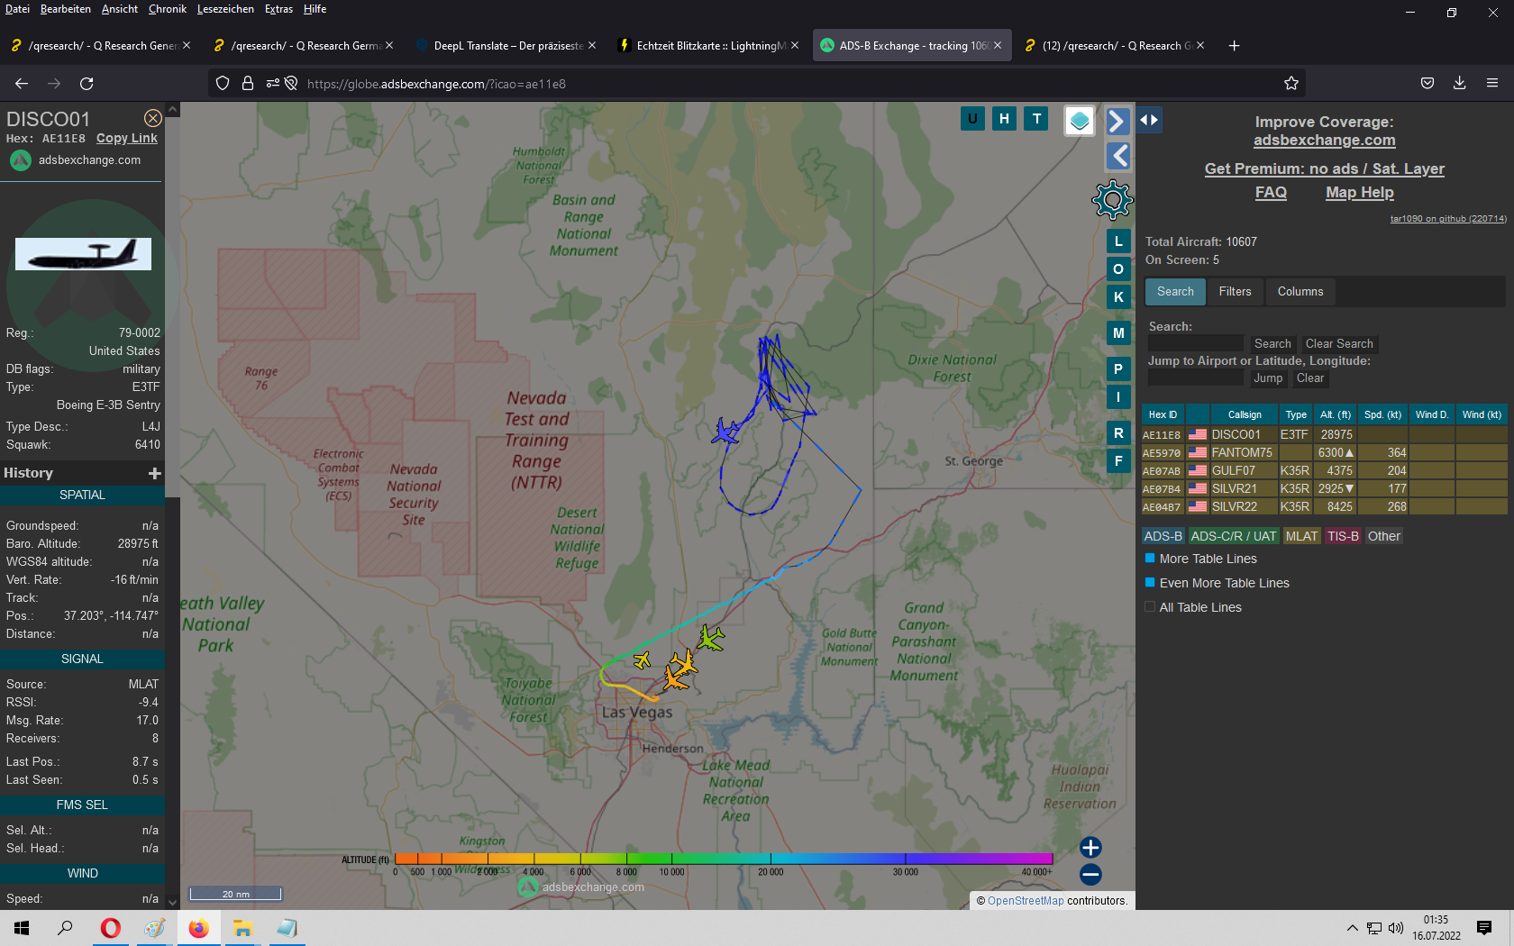
Task: Click the P map option button
Action: 1118,368
